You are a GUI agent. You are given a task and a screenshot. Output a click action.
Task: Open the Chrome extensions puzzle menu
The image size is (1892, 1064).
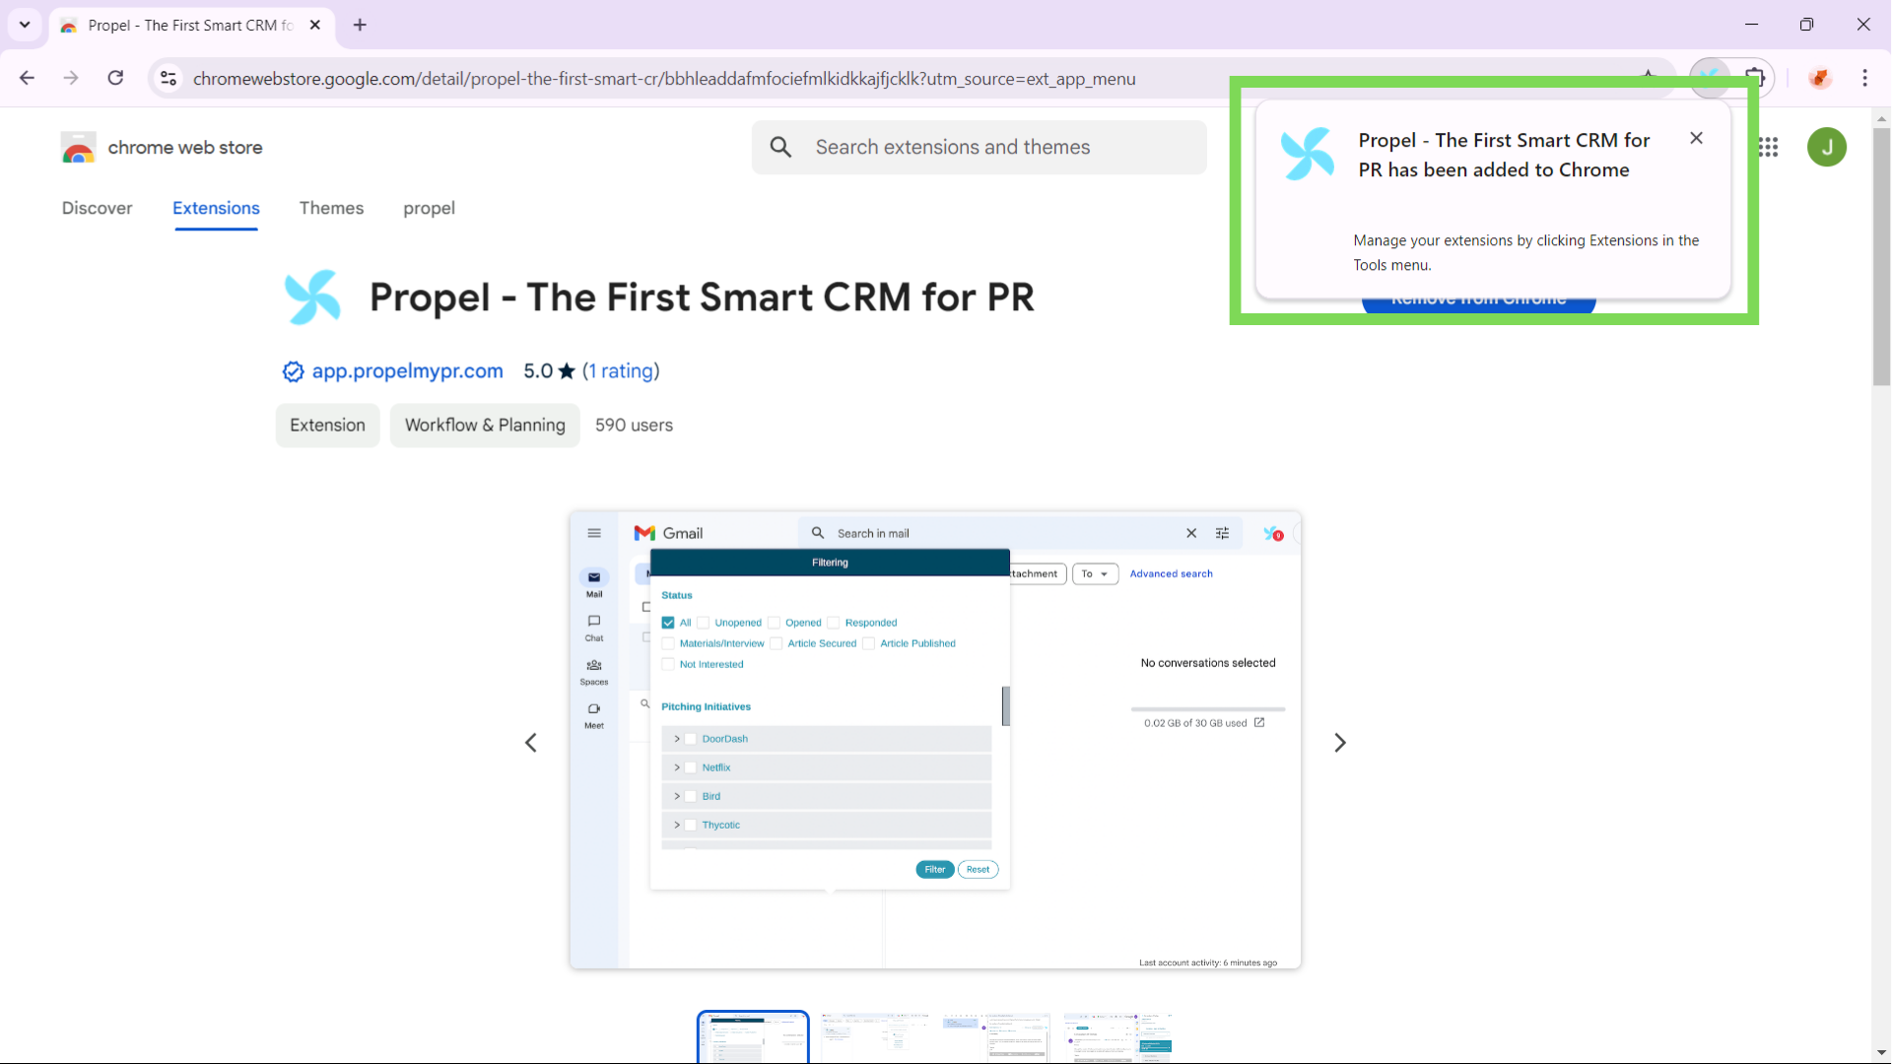pos(1755,77)
